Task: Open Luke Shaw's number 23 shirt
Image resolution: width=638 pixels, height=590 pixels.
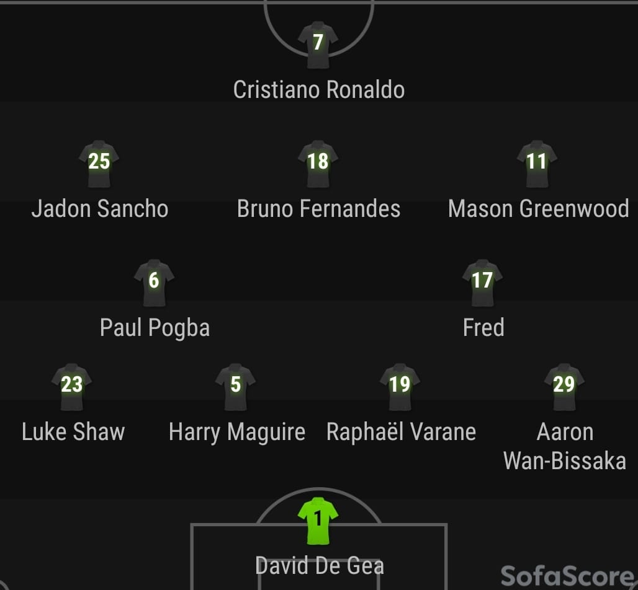Action: [x=71, y=387]
